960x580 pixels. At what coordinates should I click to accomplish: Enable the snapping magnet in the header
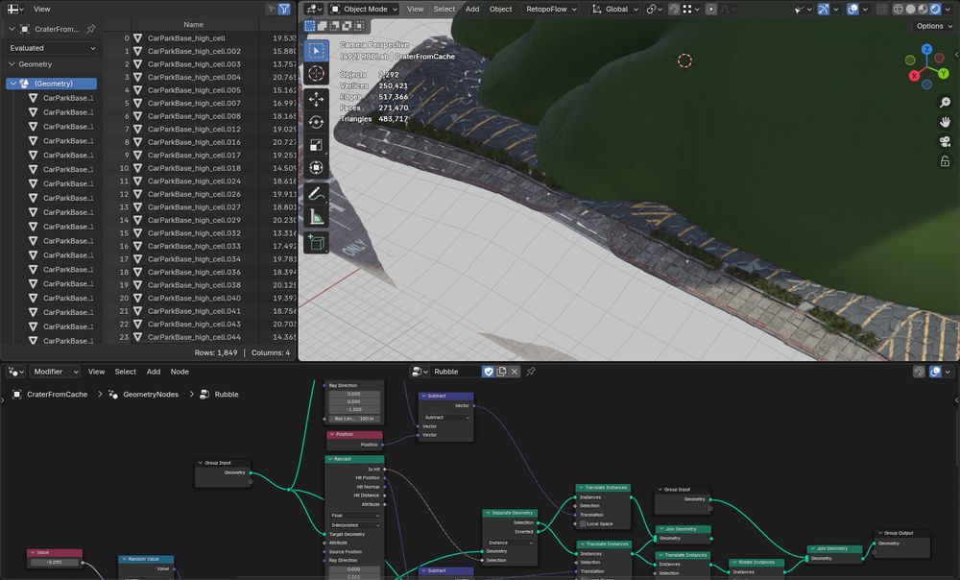tap(675, 9)
